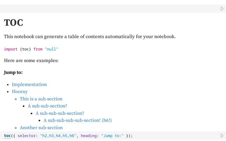Click the "A sub-sub-section?" link
This screenshot has height=141, width=226.
tap(47, 106)
